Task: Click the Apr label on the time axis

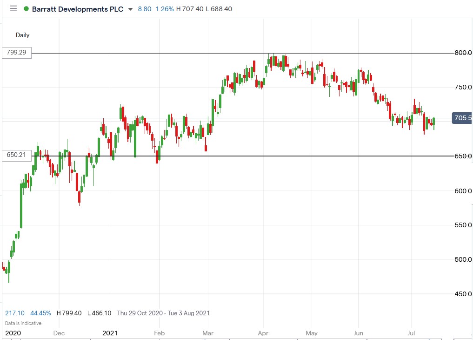Action: (x=263, y=333)
